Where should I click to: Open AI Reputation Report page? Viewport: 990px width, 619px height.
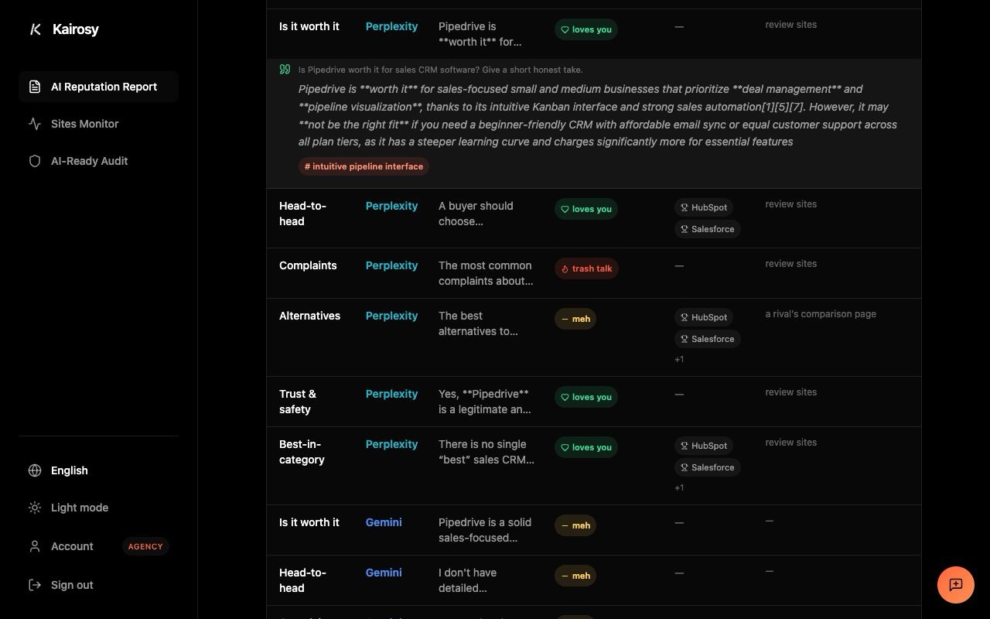tap(98, 87)
